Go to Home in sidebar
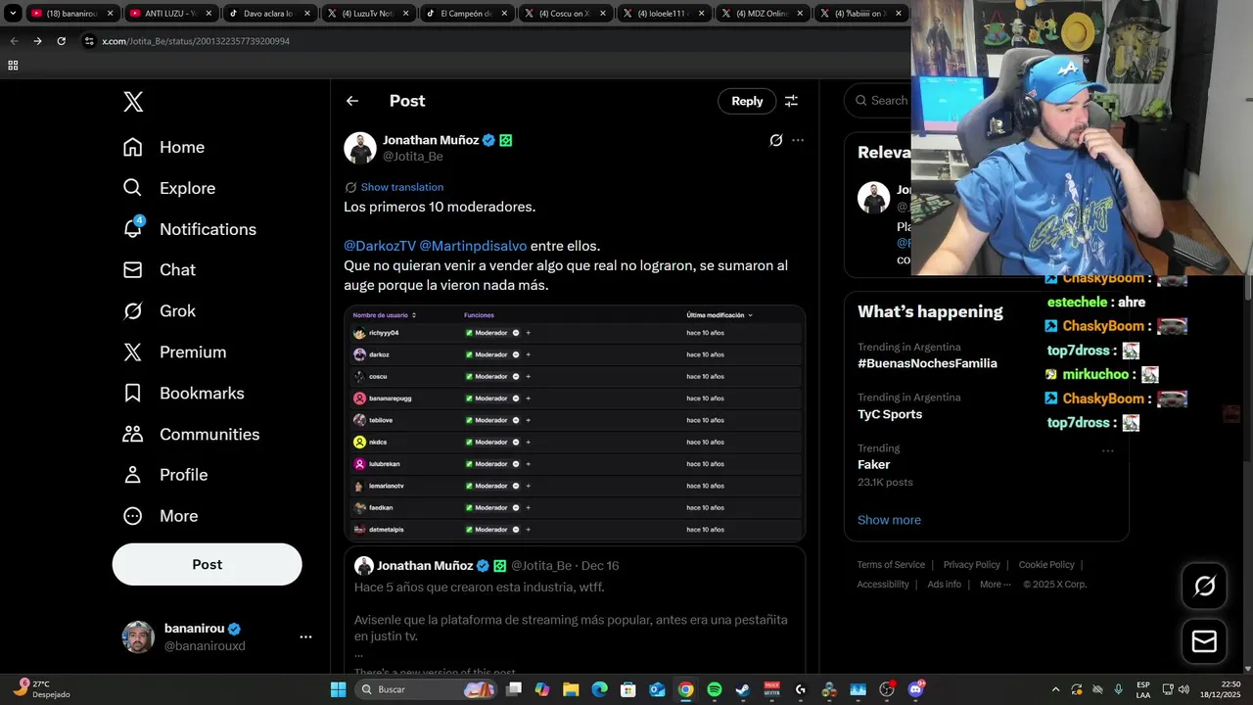Image resolution: width=1253 pixels, height=705 pixels. (x=163, y=147)
